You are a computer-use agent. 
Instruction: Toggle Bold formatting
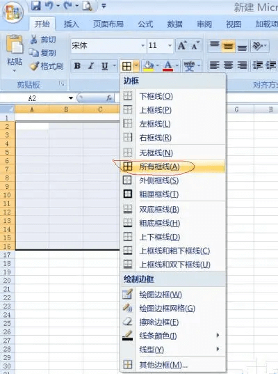[77, 66]
